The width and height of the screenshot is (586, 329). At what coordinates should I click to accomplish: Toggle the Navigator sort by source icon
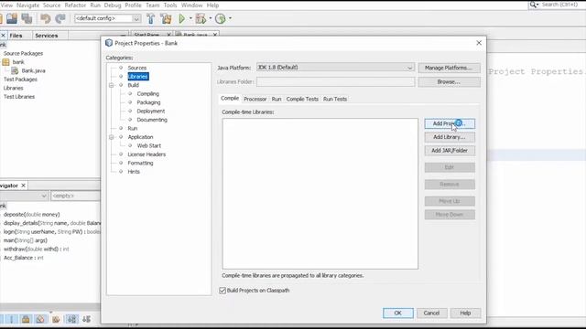(87, 319)
